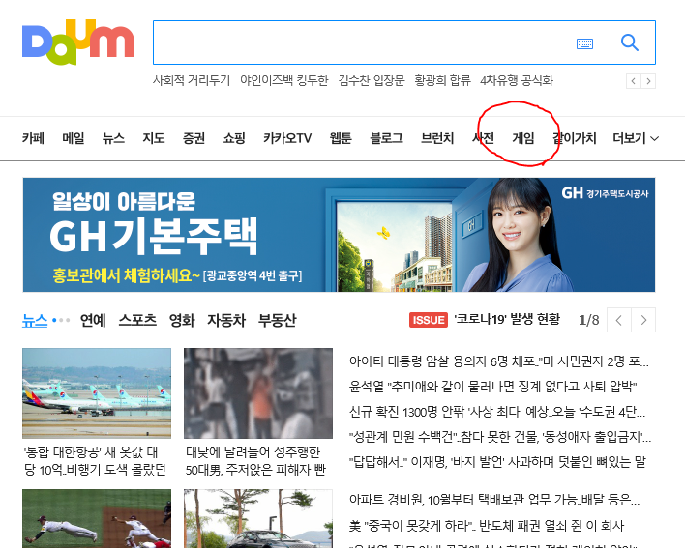Read 아이티 대통령 암살 용의자 headline
Screen dimensions: 685x548
tap(499, 361)
